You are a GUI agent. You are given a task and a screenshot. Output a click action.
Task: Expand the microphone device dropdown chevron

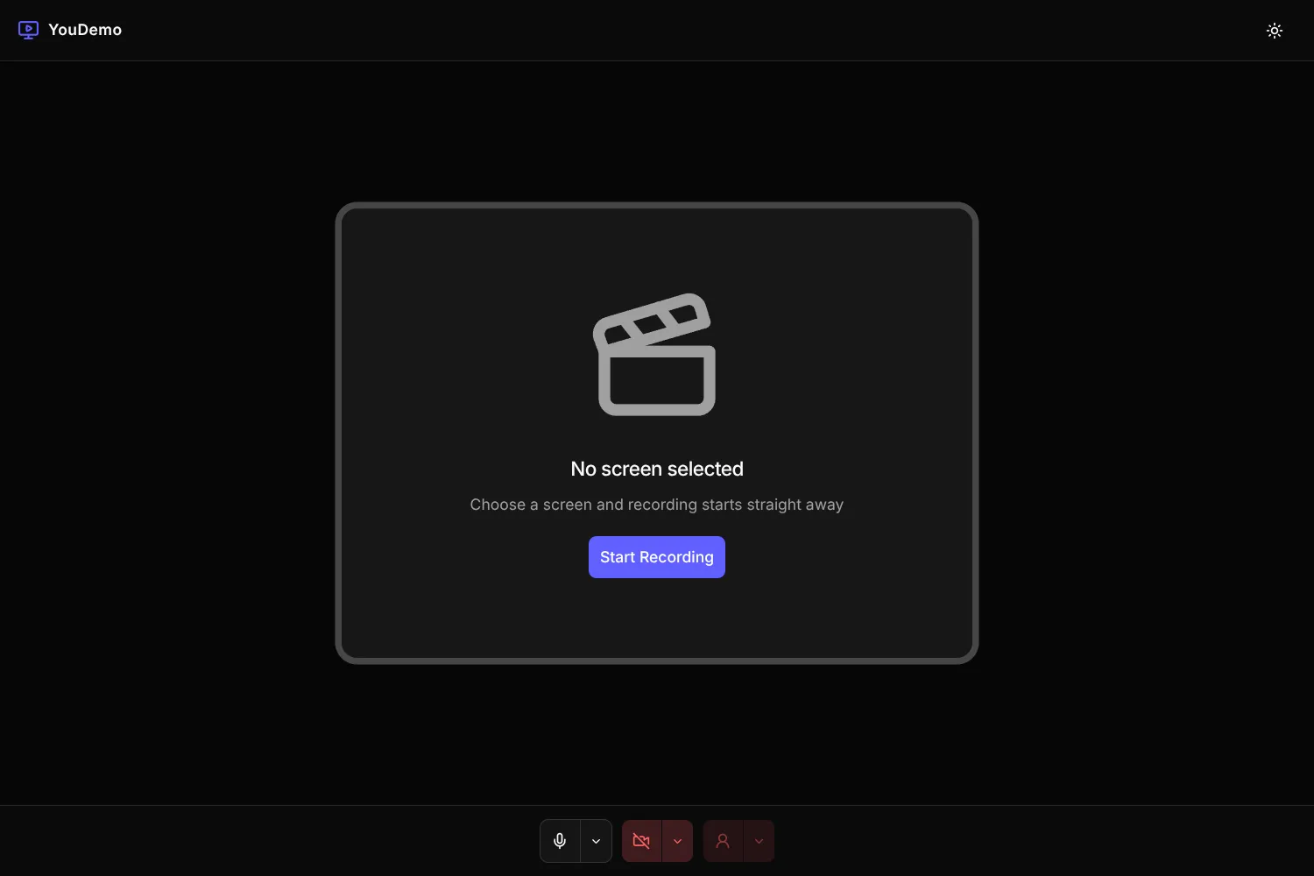(x=596, y=841)
